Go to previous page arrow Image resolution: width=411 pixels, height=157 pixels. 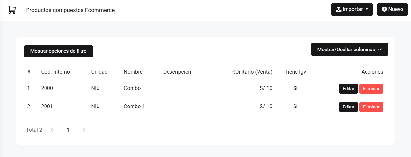pos(52,130)
